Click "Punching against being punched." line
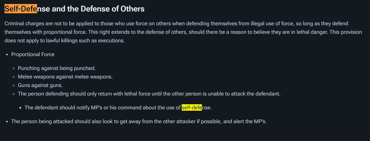This screenshot has height=141, width=370. click(57, 68)
